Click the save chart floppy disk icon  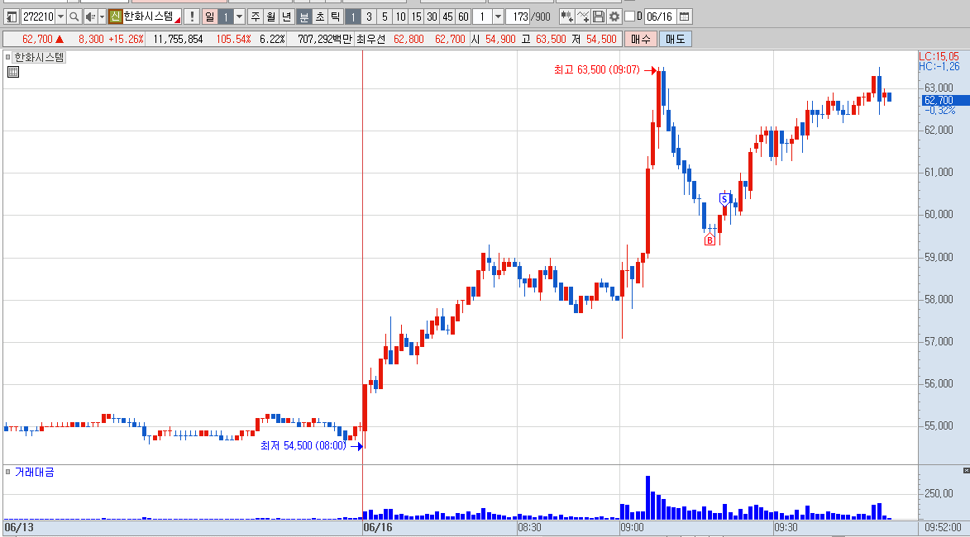click(598, 17)
